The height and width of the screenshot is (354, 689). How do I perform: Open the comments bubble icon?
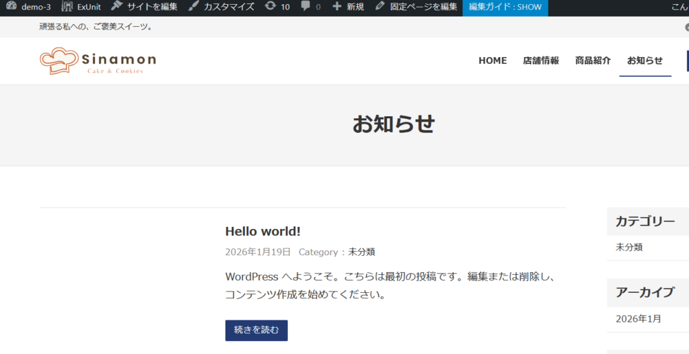pos(306,7)
